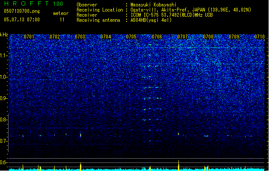
Task: Click time marker 0707
Action: 183,37
